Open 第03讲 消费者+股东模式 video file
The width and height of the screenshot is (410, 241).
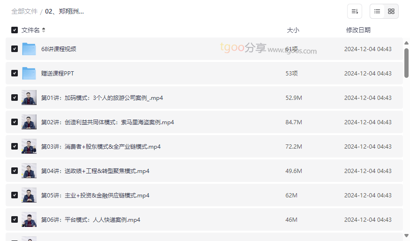pyautogui.click(x=101, y=147)
